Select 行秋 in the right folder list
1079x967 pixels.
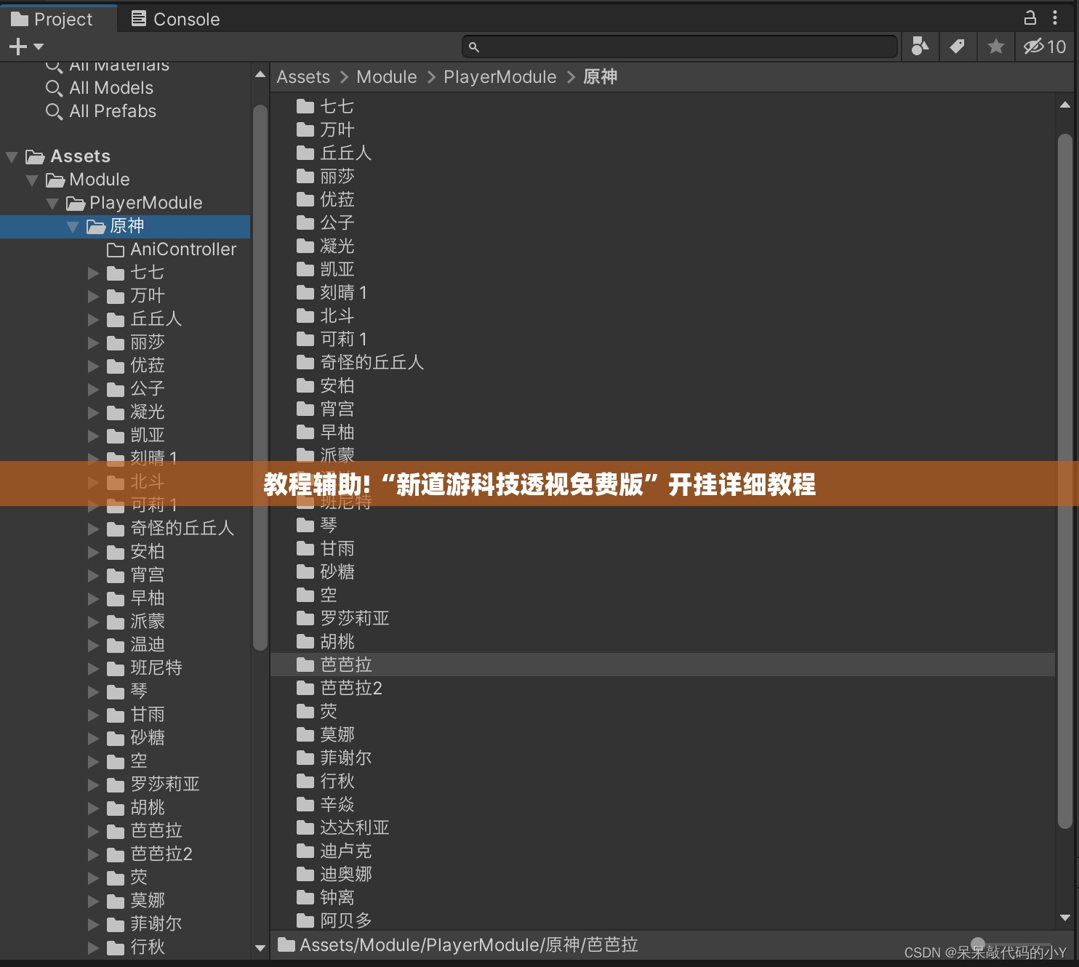pyautogui.click(x=337, y=782)
